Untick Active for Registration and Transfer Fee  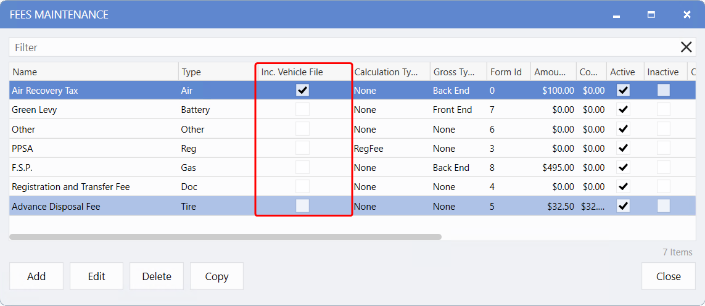624,187
